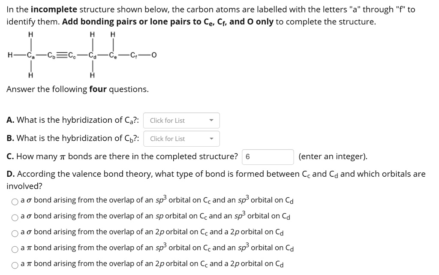Open the hybridization dropdown for Cb
Screen dimensions: 439x275
click(181, 139)
